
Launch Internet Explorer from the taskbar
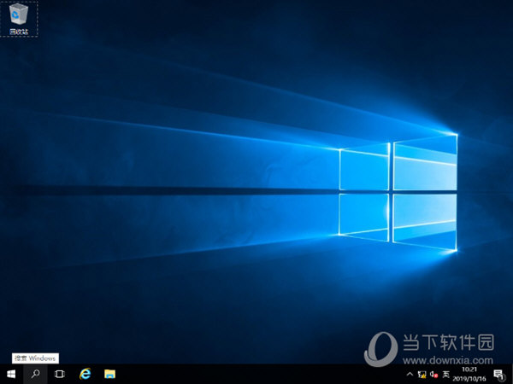point(85,374)
